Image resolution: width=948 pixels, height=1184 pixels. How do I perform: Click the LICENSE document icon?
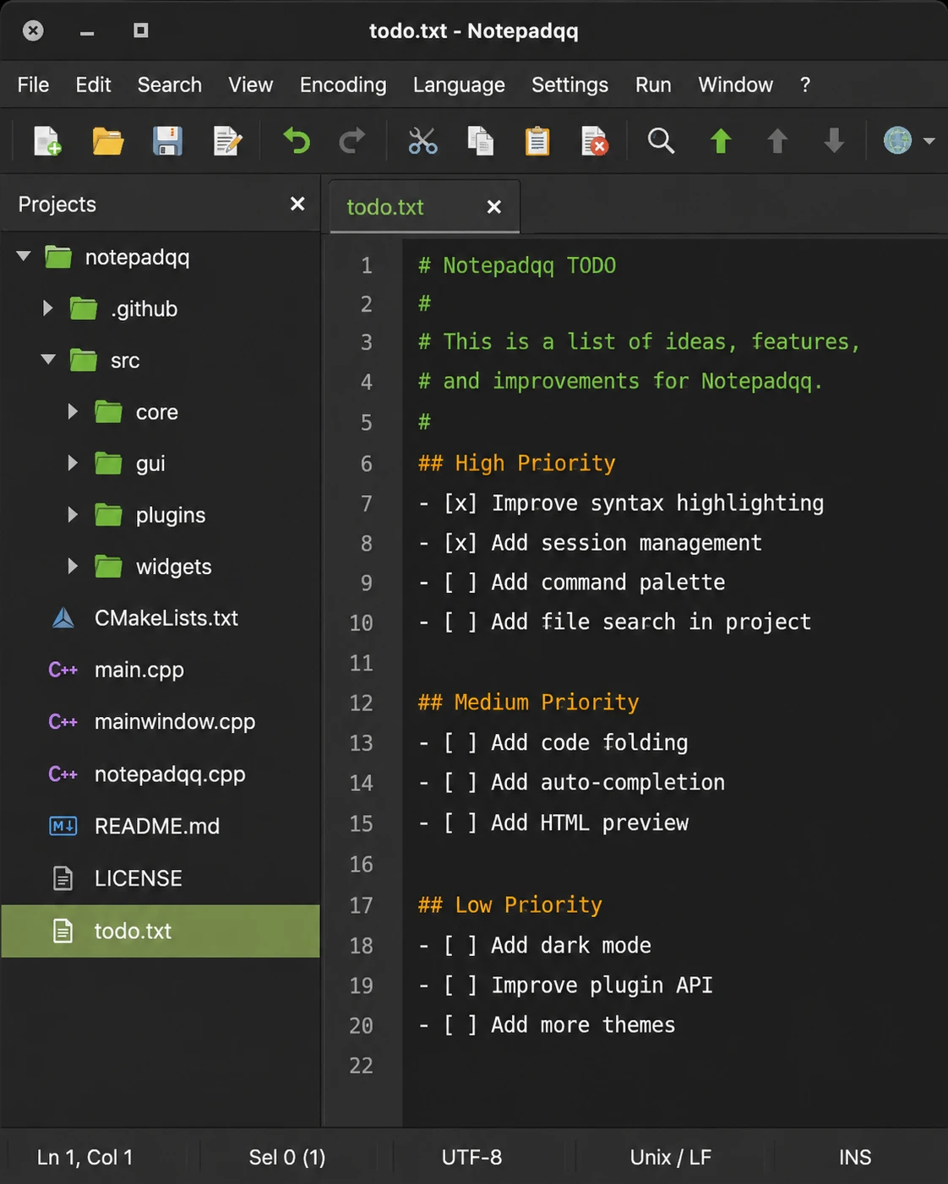pyautogui.click(x=63, y=878)
